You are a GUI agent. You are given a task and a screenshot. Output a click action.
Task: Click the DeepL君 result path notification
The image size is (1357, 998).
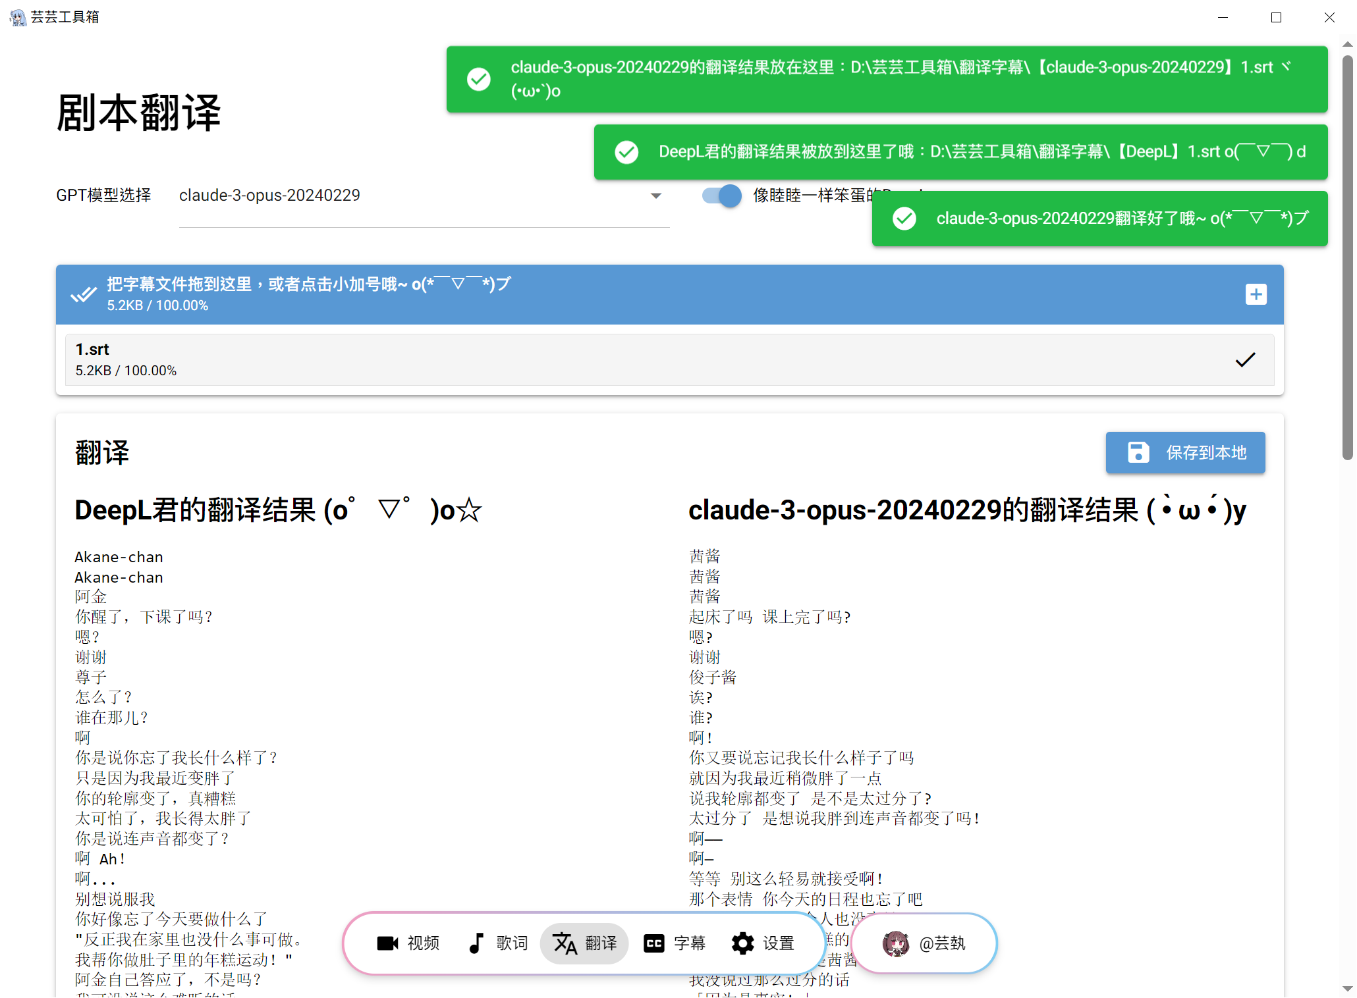960,152
